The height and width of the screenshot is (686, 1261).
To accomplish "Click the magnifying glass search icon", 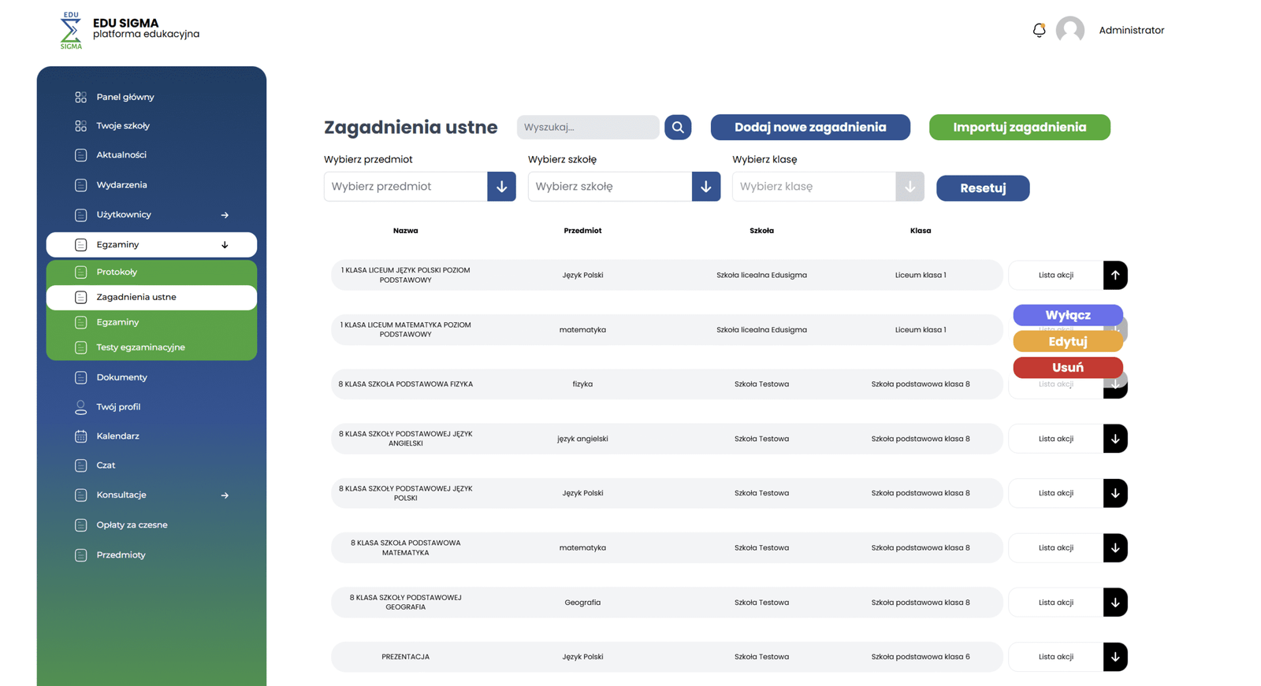I will point(678,128).
